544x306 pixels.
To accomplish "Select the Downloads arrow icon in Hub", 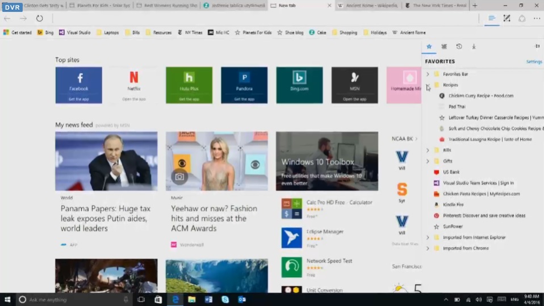I will click(x=474, y=47).
